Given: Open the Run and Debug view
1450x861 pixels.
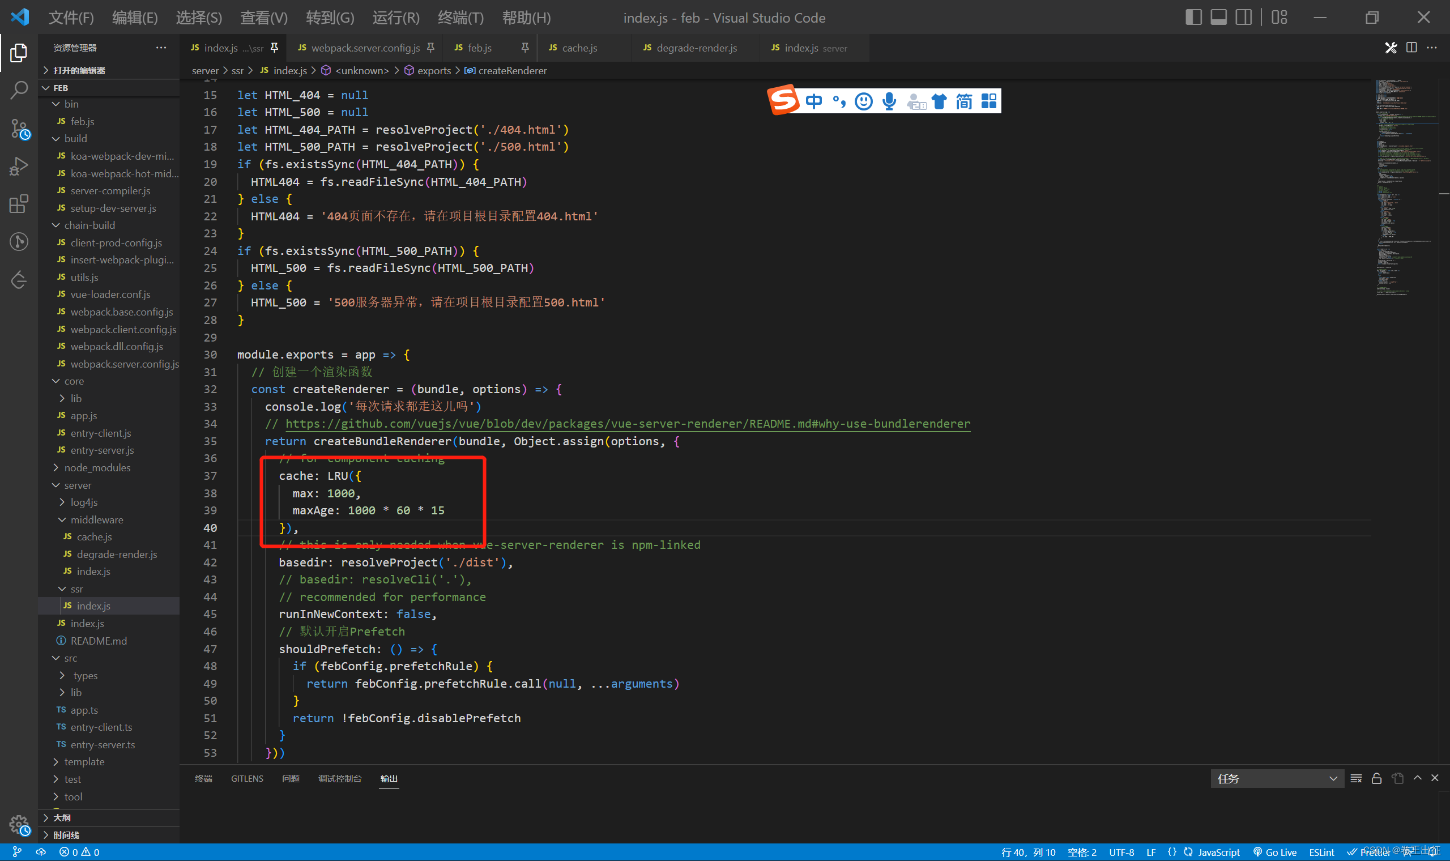Looking at the screenshot, I should click(19, 167).
